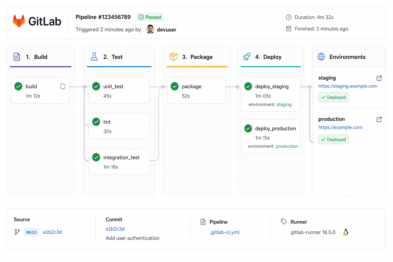Click the package job green check icon
This screenshot has height=262, width=393.
click(x=175, y=86)
